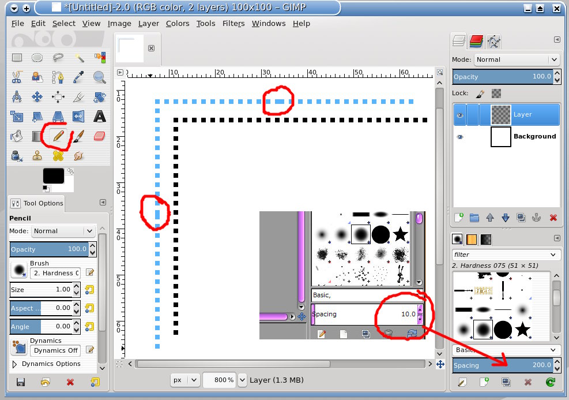The height and width of the screenshot is (400, 569).
Task: Edit the Hardness brush button
Action: coord(89,272)
